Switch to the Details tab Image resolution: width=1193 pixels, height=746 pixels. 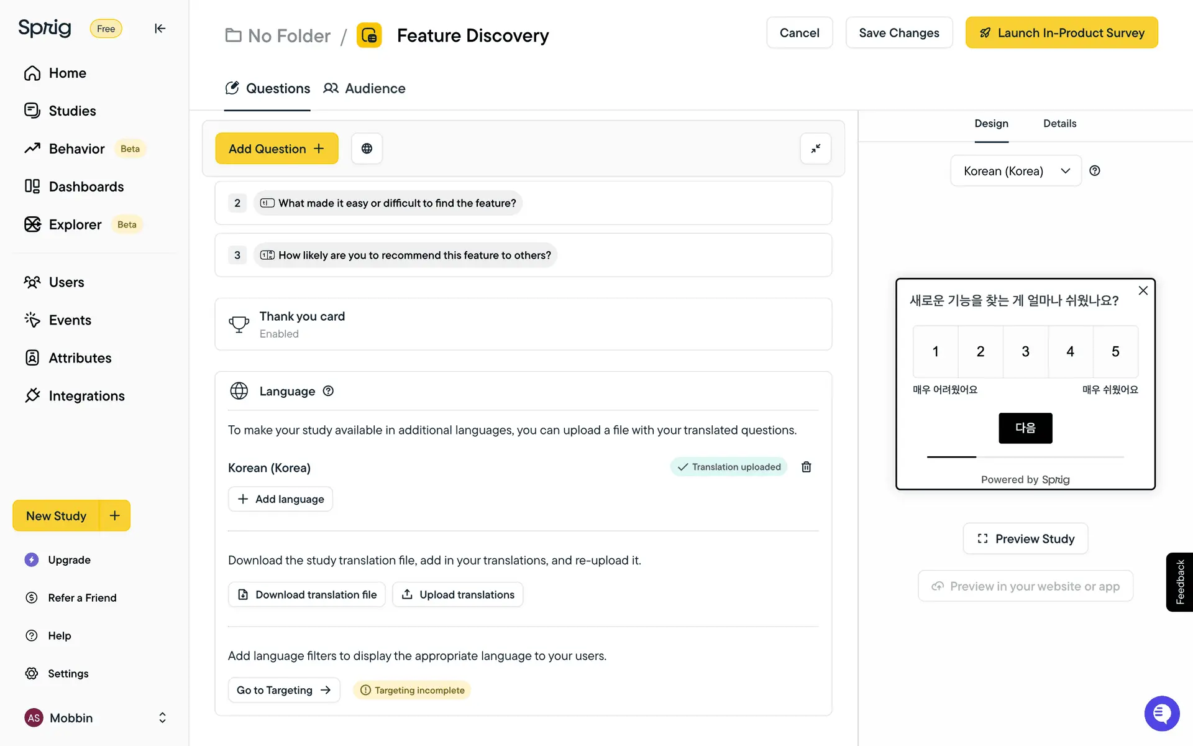click(x=1059, y=124)
